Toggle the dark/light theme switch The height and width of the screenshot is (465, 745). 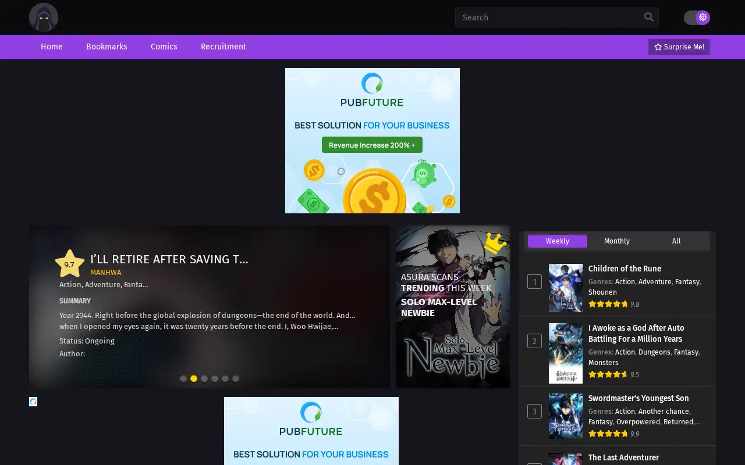point(697,17)
